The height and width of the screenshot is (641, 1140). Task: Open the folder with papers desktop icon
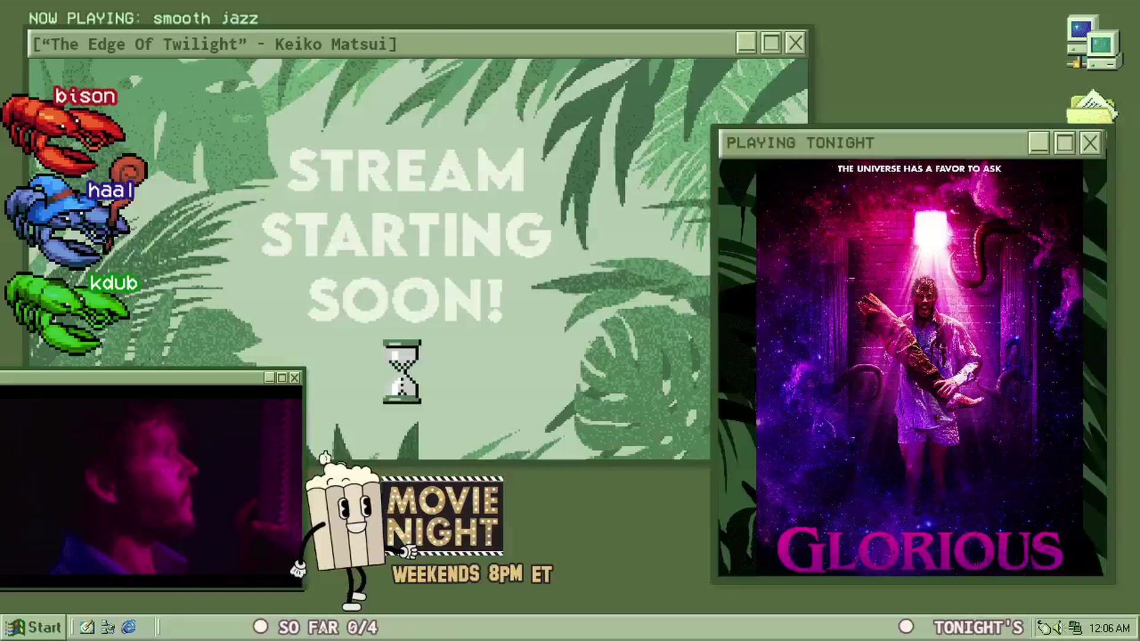pos(1092,107)
